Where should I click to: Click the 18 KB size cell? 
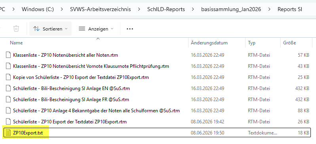tap(303, 133)
